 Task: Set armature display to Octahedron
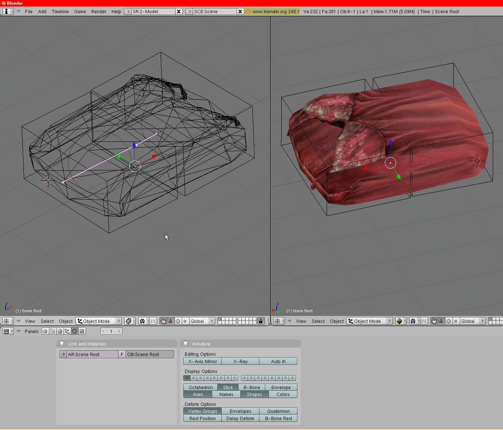(x=200, y=387)
